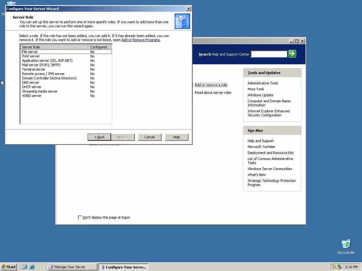The image size is (362, 271).
Task: Click the Back button in wizard
Action: (99, 137)
